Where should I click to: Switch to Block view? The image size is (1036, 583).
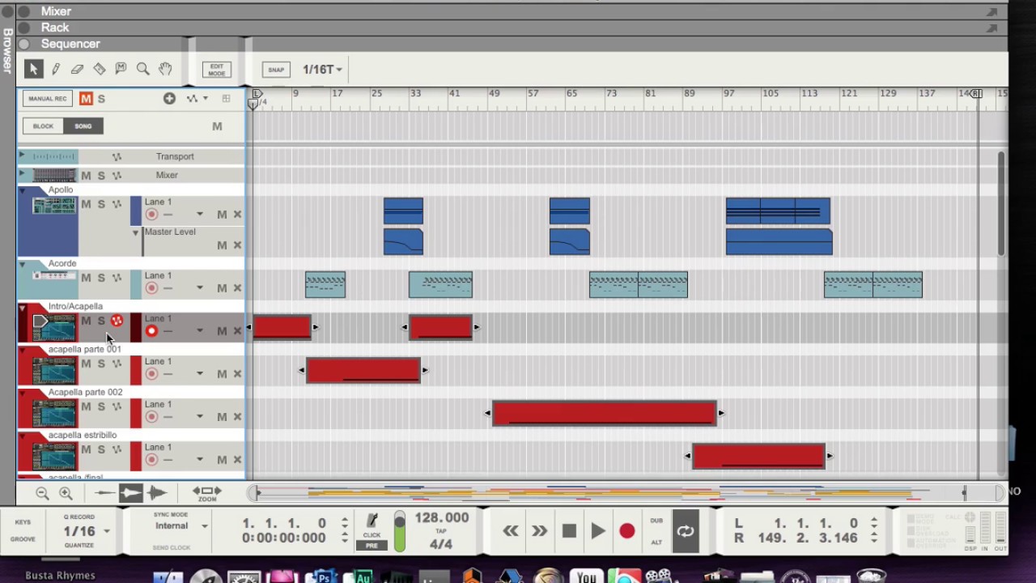[43, 126]
